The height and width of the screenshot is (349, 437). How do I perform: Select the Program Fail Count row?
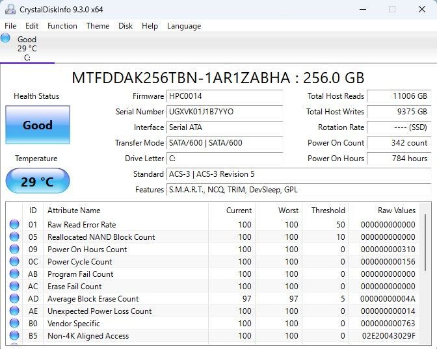[213, 274]
